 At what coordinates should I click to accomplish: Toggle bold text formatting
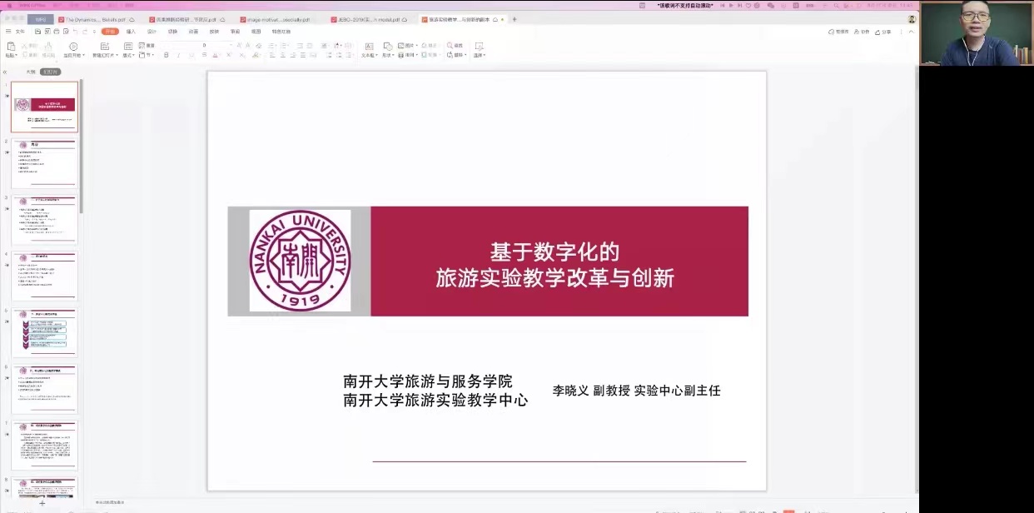(166, 56)
